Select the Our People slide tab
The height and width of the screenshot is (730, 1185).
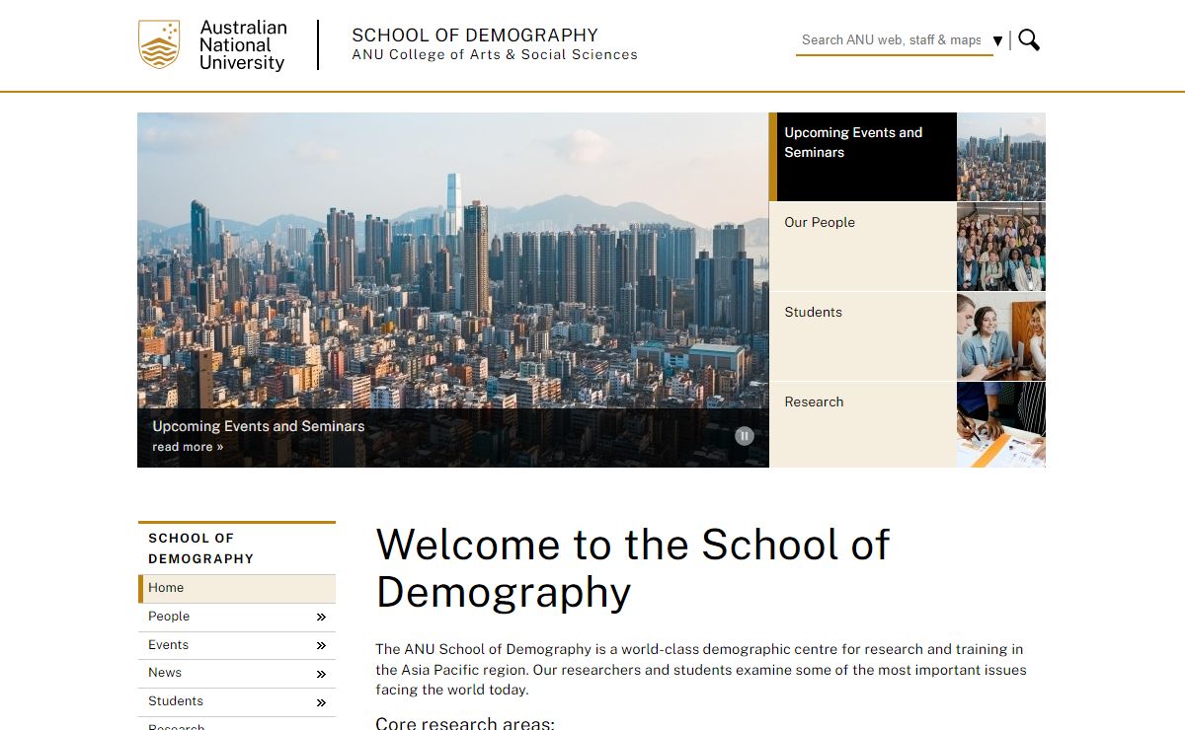click(863, 247)
